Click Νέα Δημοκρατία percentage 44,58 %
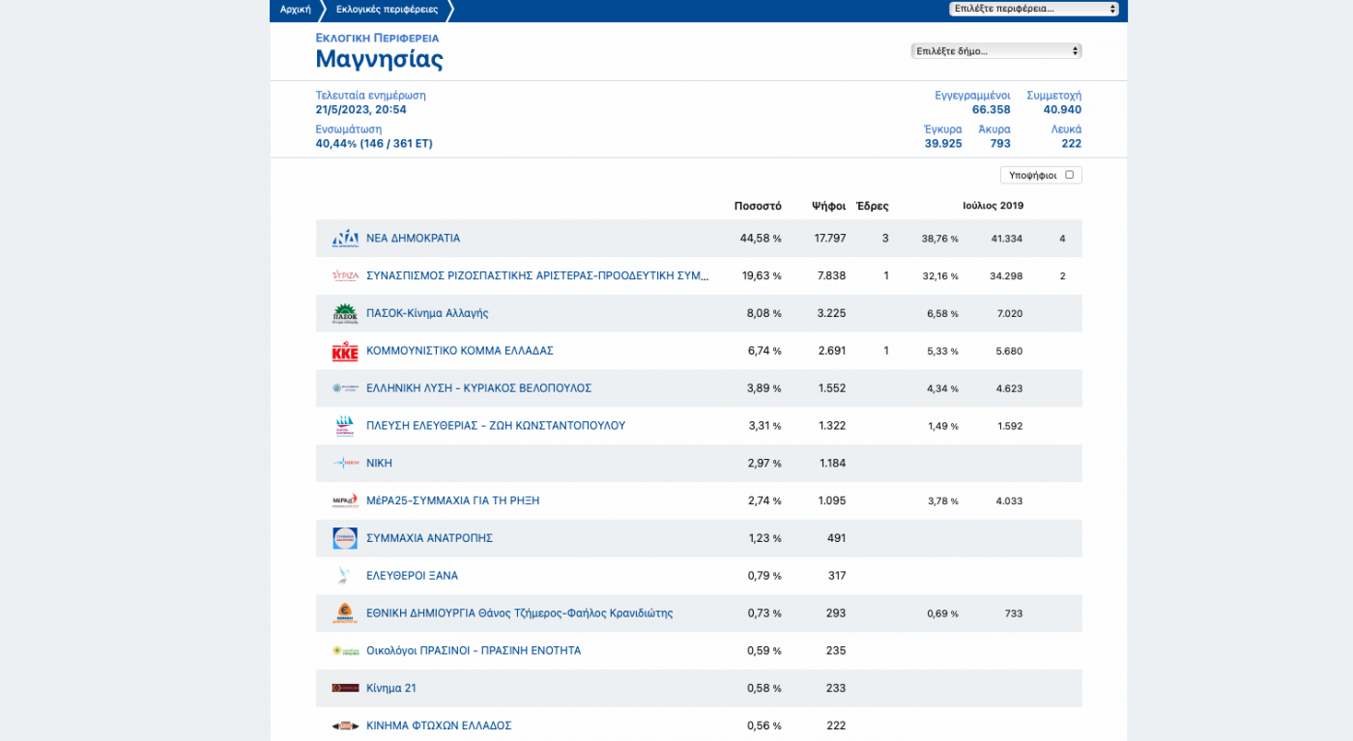Screen dimensions: 1353x741 pyautogui.click(x=761, y=238)
